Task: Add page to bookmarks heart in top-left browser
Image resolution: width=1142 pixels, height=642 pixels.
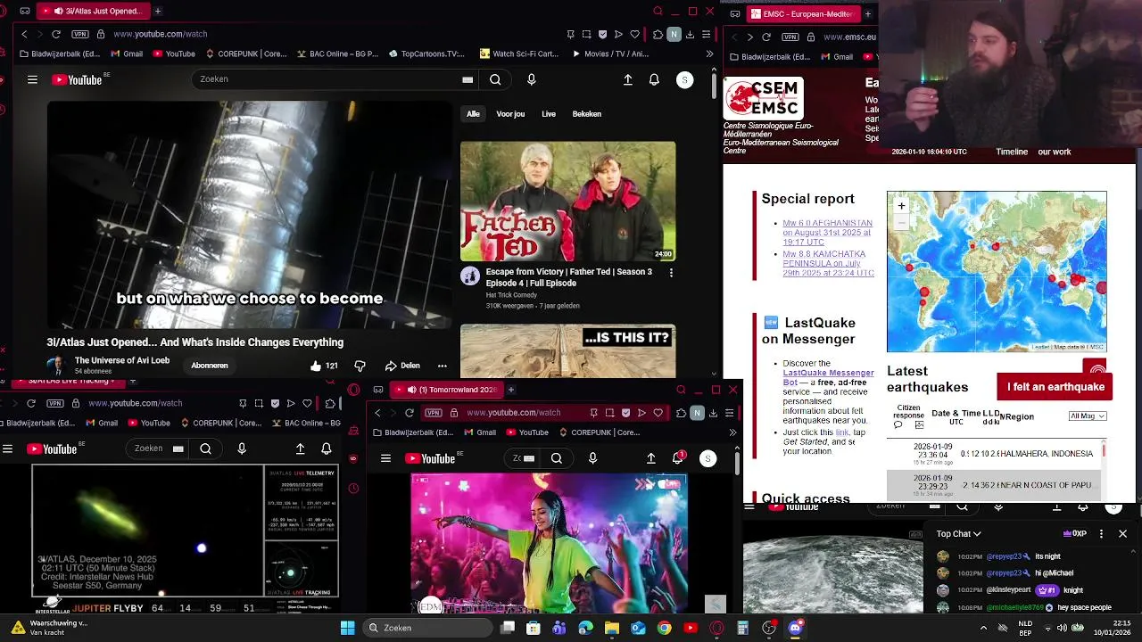Action: [x=634, y=34]
